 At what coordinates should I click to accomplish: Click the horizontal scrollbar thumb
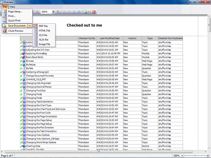(x=99, y=152)
